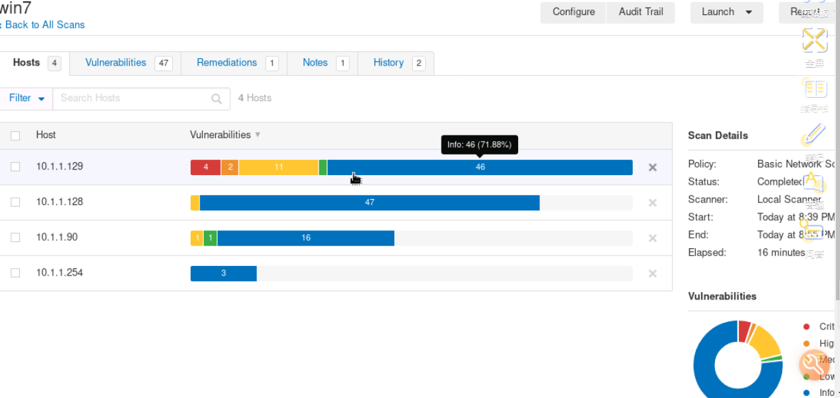Click the Scan Details heading

[x=718, y=135]
